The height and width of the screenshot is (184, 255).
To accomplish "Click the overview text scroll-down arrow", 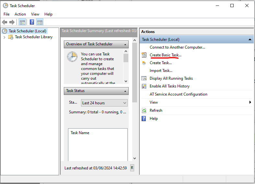I will 126,81.
